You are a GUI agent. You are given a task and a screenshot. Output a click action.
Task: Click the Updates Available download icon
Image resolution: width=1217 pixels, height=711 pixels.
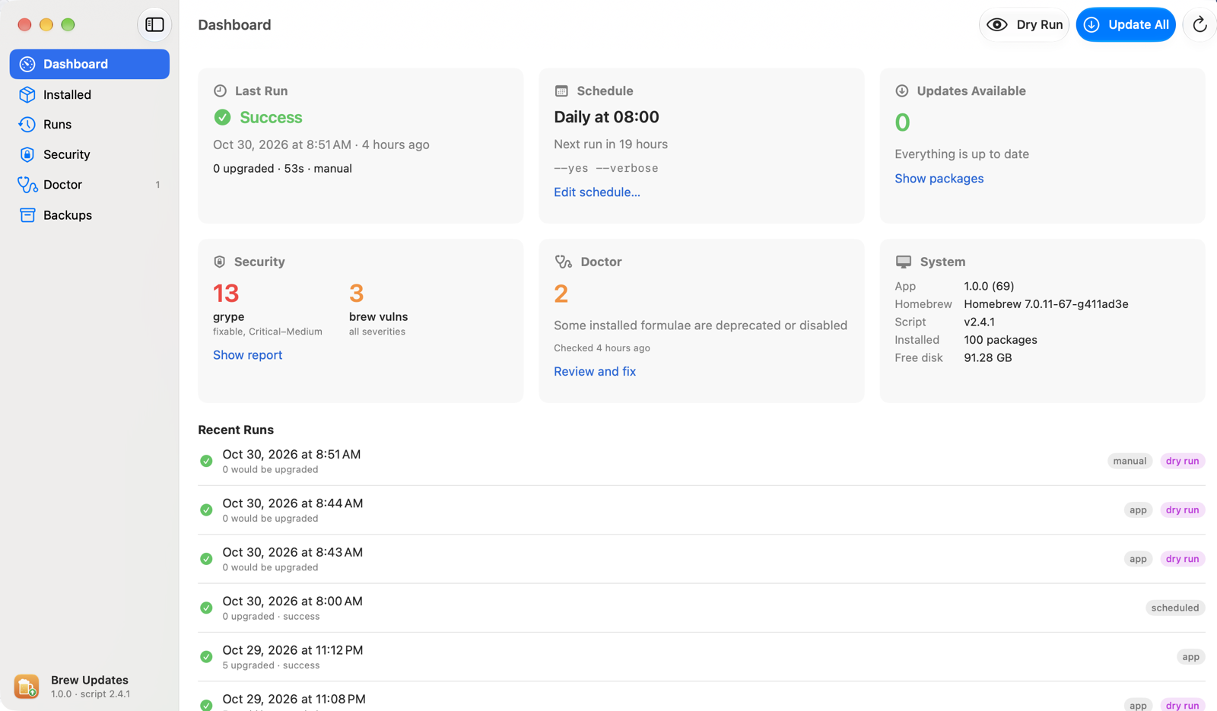(902, 90)
